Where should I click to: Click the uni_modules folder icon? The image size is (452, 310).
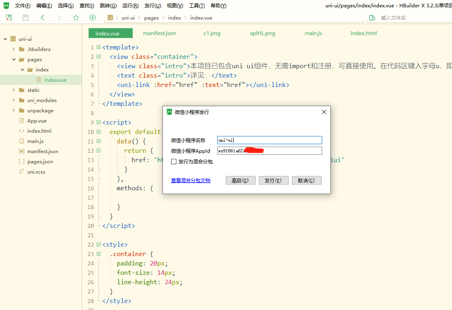[x=22, y=100]
